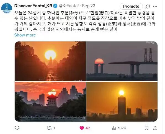Click the Promote button

(x=131, y=6)
